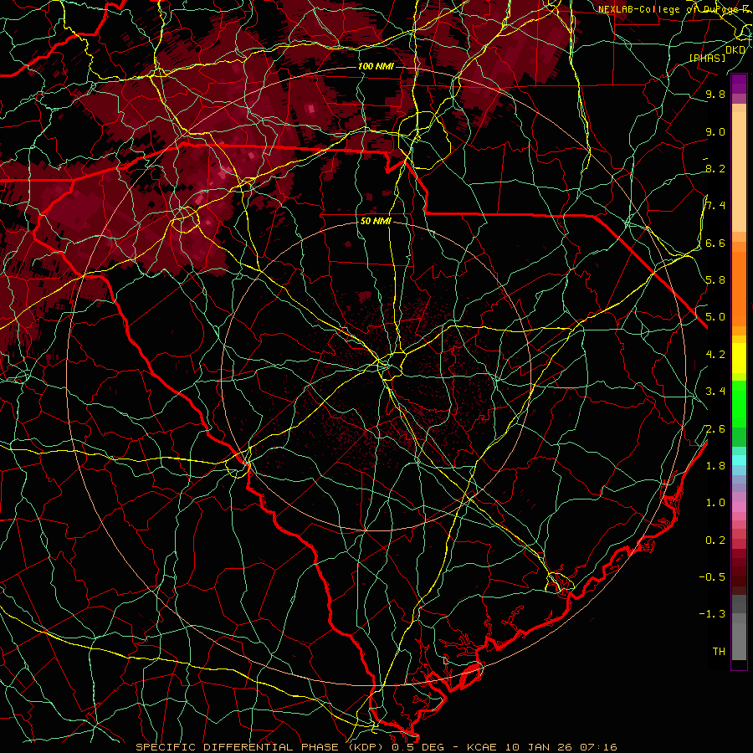Click the -1.3 value on the scale
The height and width of the screenshot is (753, 753).
[x=712, y=614]
